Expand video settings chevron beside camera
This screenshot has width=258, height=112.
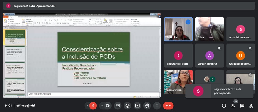click(102, 106)
